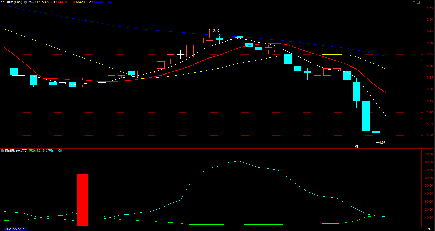Click the 10.00 indicator axis label
The image size is (435, 231).
pos(429,218)
